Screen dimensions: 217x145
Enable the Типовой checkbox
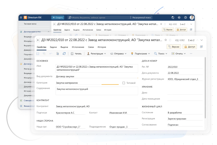124,83
